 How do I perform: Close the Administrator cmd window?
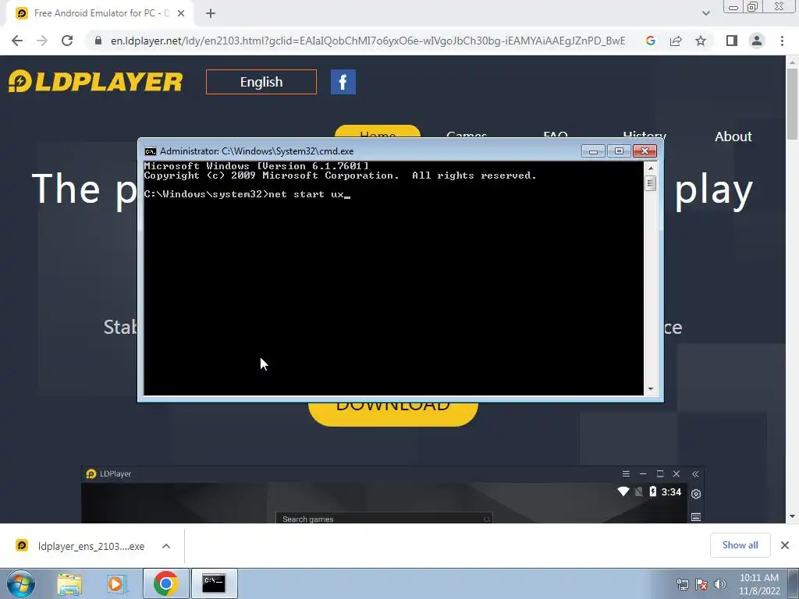click(645, 151)
